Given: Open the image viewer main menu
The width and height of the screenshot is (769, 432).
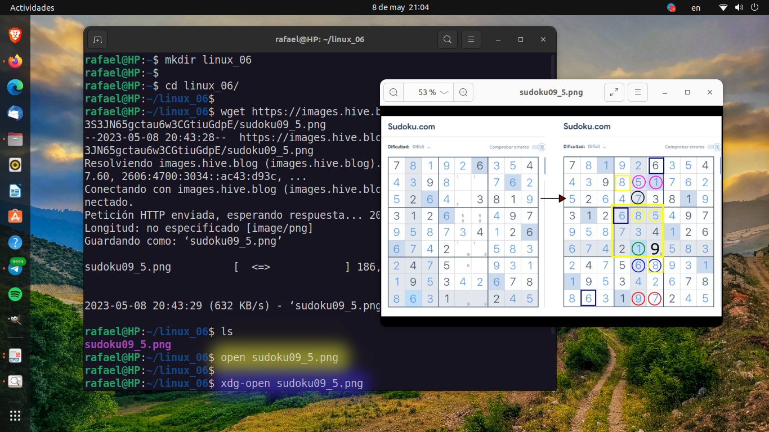Looking at the screenshot, I should pos(637,92).
